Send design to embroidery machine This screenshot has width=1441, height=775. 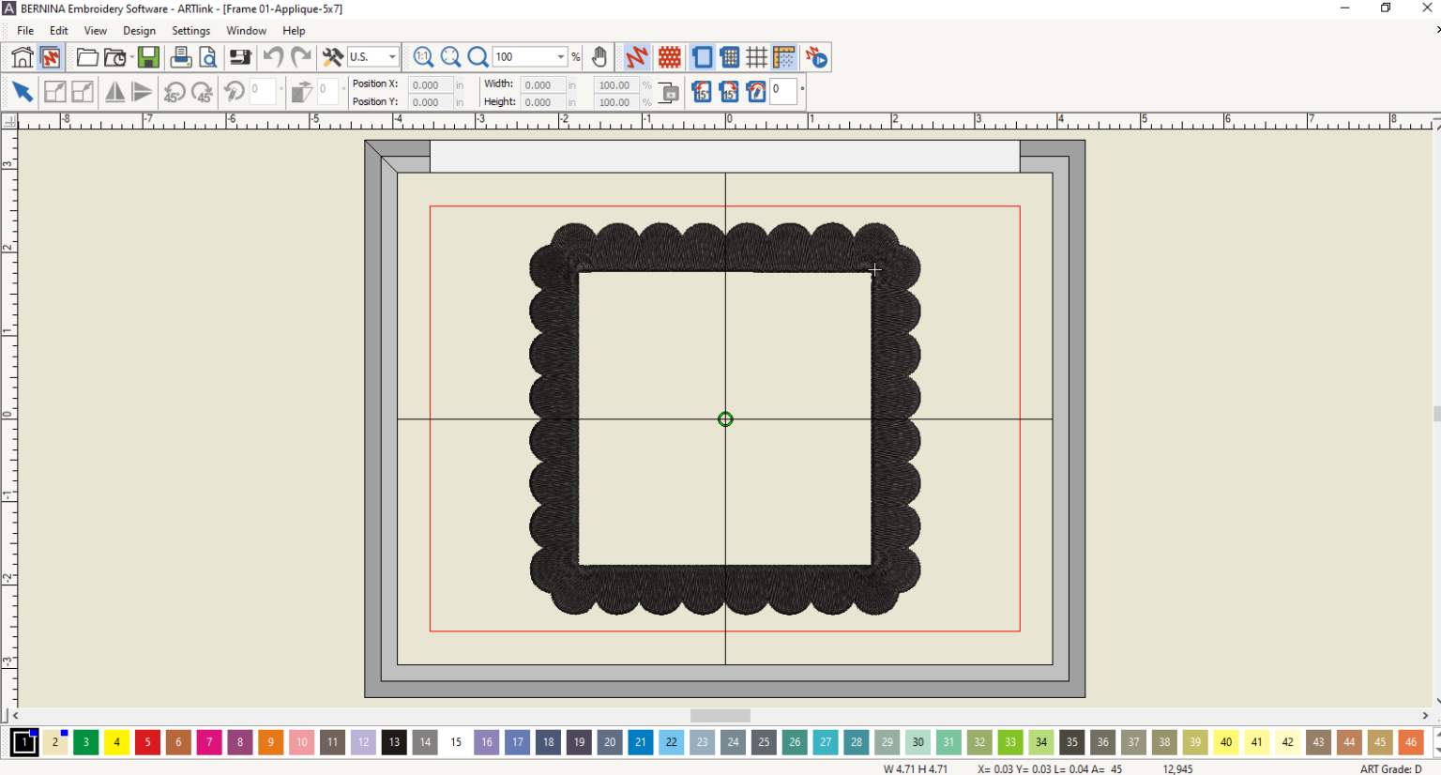point(240,57)
